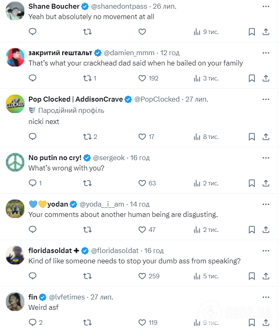The height and width of the screenshot is (331, 279).
Task: Expand the three-dot menu on sergeok's tweet
Action: click(266, 158)
